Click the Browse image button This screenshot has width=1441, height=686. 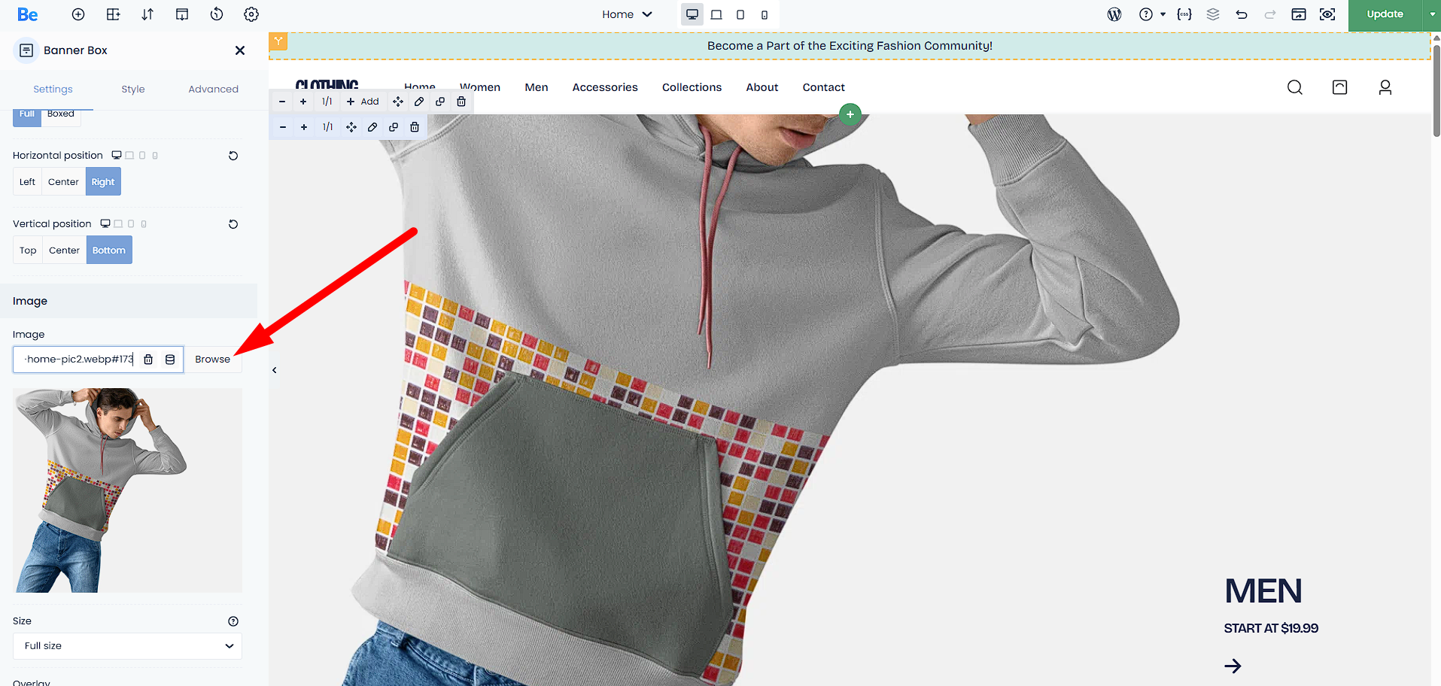212,360
